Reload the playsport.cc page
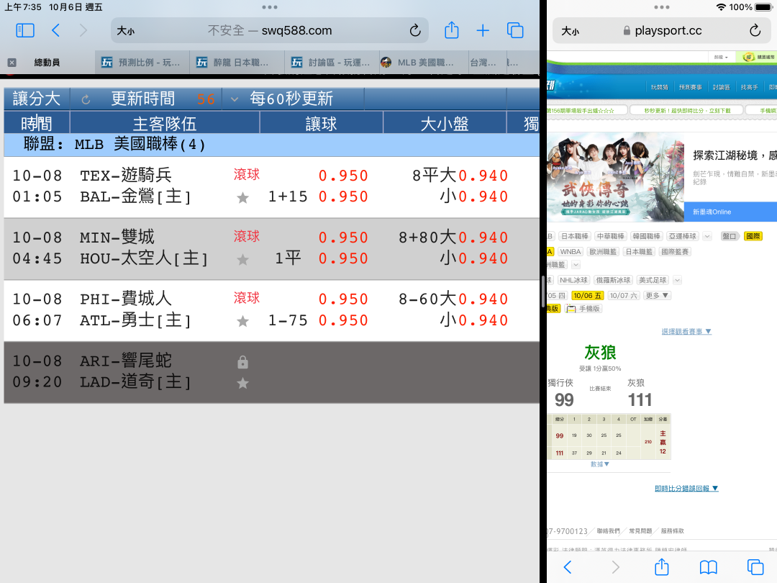Screen dimensions: 777x583 (x=755, y=31)
